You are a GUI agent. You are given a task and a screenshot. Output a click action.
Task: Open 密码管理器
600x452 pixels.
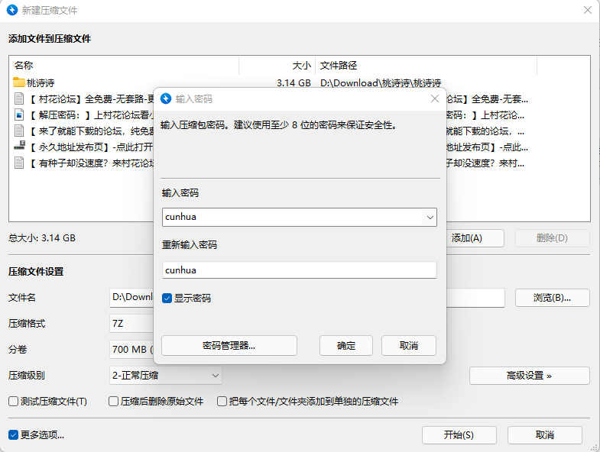point(229,345)
